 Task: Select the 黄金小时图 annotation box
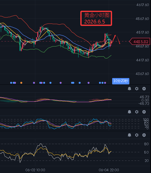click(96, 18)
